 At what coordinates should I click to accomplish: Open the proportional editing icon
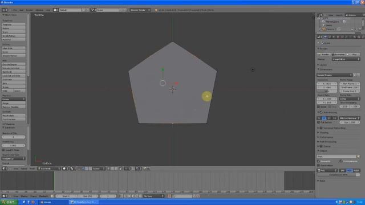click(x=127, y=169)
